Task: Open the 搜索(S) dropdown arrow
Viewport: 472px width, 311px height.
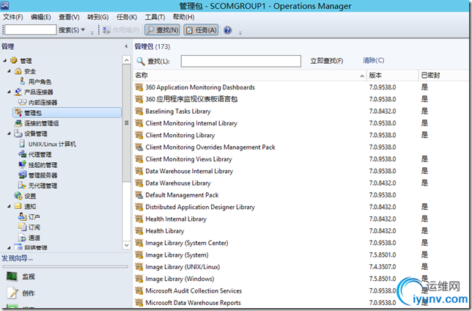Action: click(x=83, y=30)
